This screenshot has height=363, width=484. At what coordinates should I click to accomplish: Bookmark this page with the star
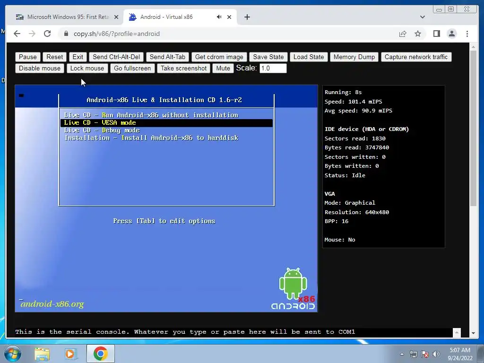pos(418,34)
